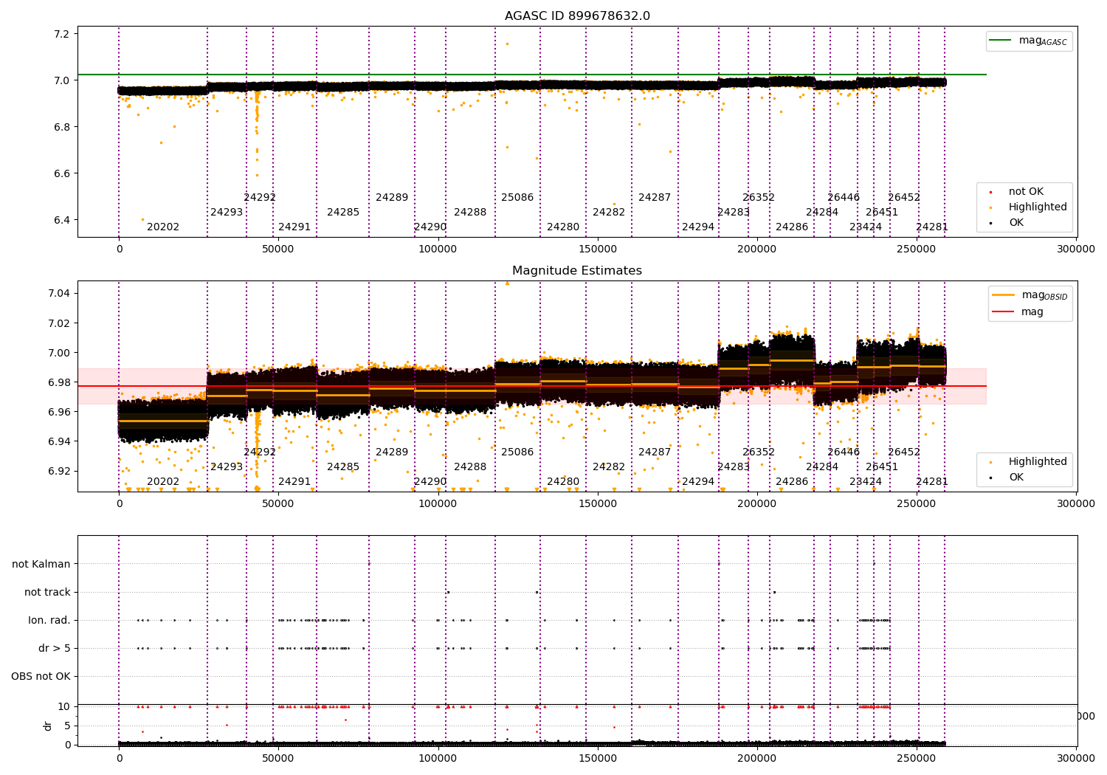Select the mag AGASC legend entry
Screen dimensions: 1107x775
tap(1029, 41)
